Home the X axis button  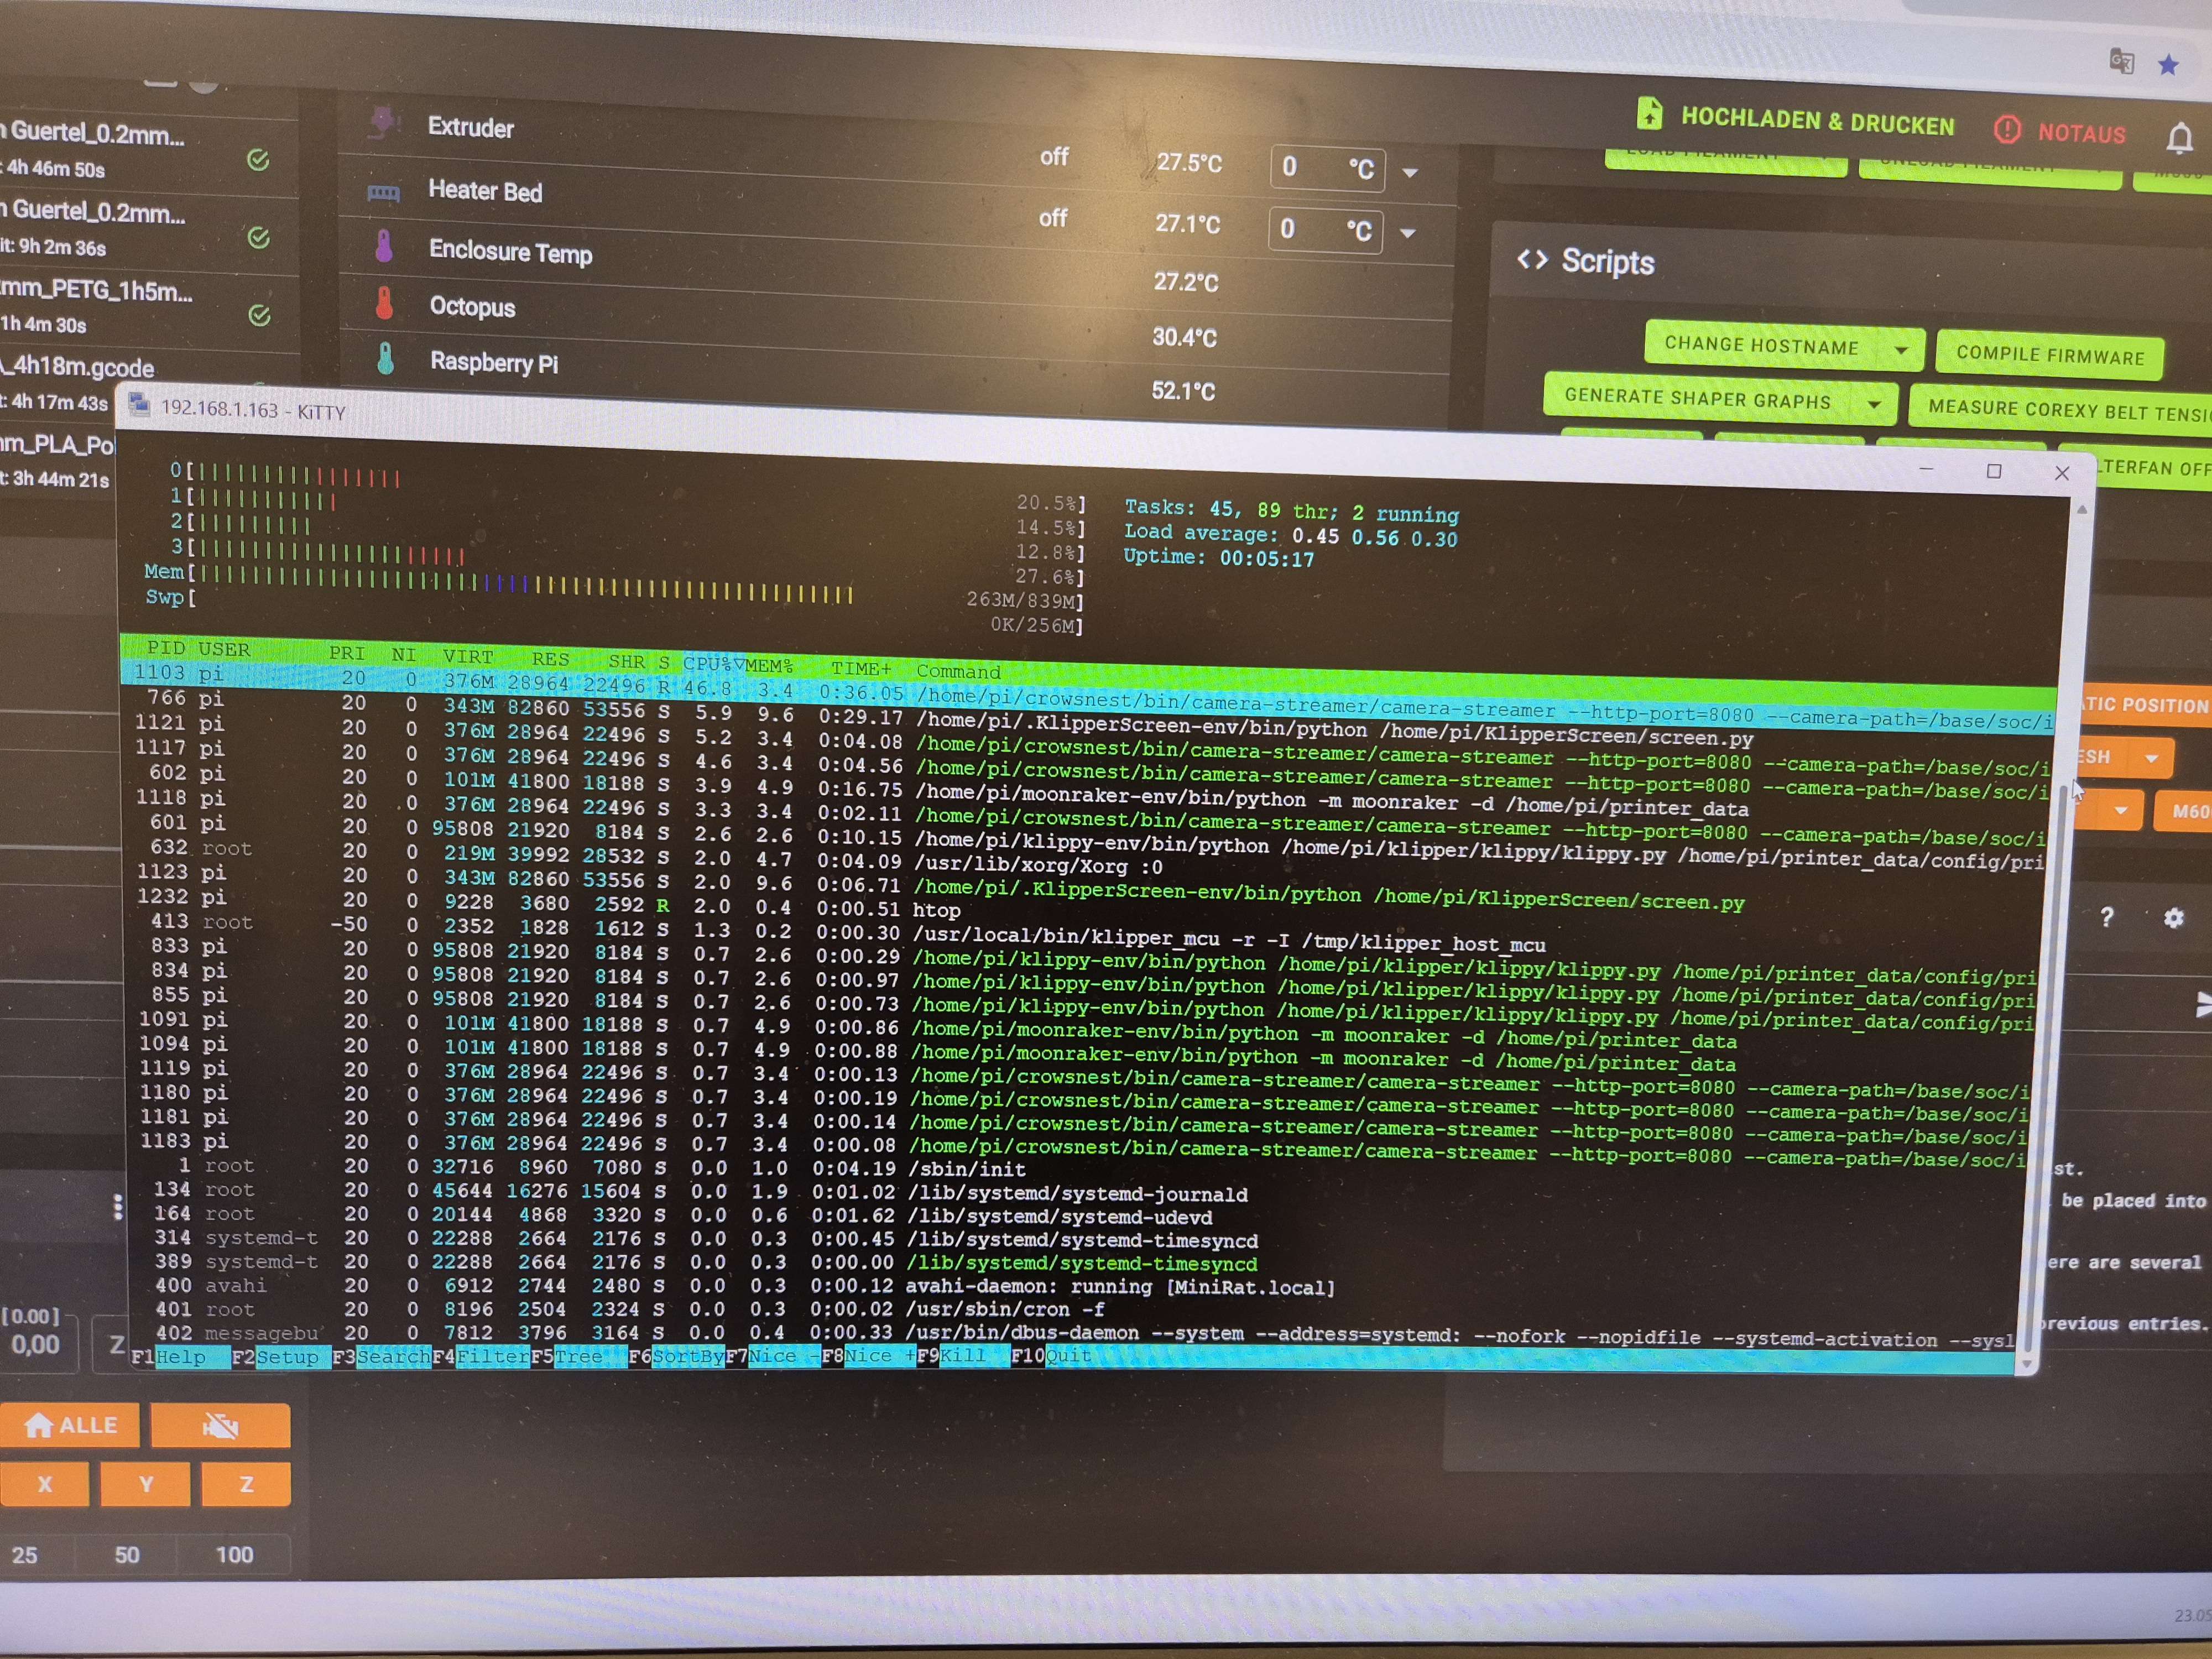(44, 1484)
